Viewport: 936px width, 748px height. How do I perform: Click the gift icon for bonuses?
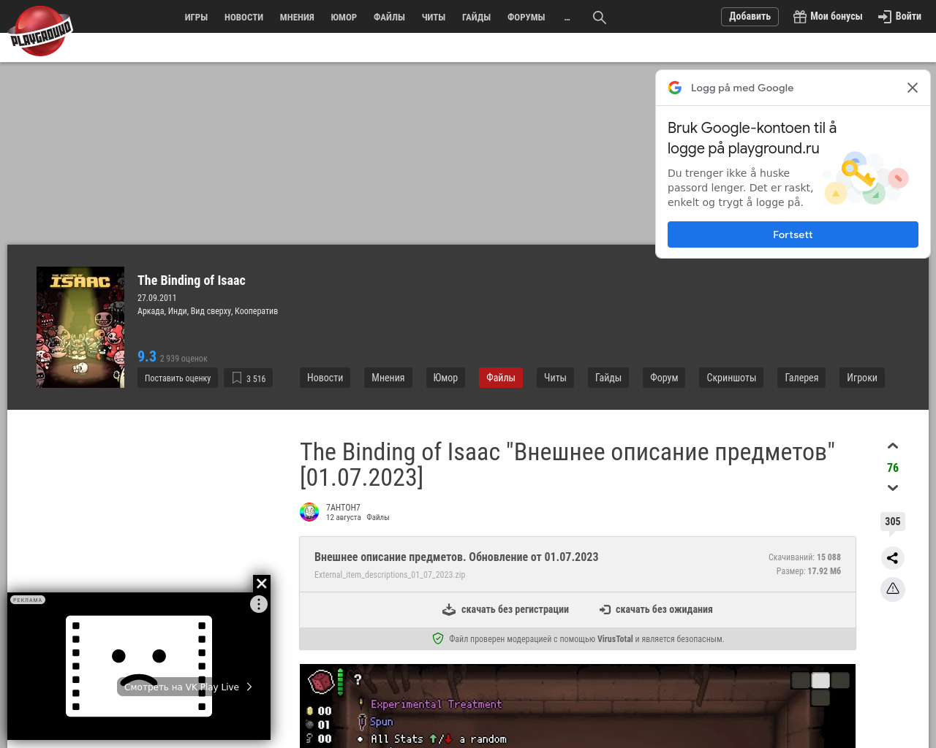[800, 17]
